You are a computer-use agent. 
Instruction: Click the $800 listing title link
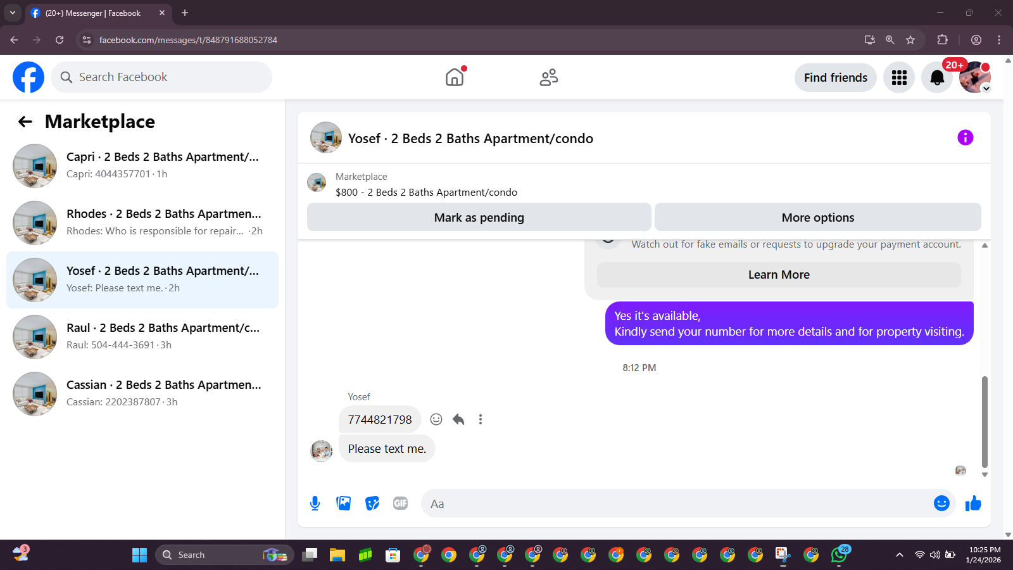pyautogui.click(x=426, y=193)
